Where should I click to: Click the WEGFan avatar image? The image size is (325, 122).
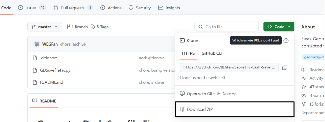click(x=37, y=44)
